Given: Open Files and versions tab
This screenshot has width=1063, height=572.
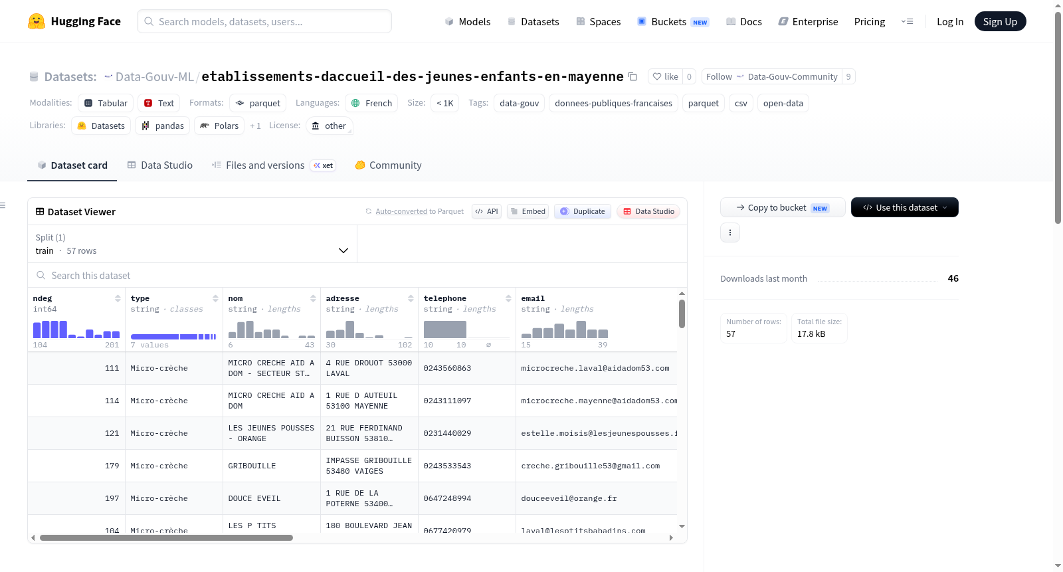Looking at the screenshot, I should coord(274,165).
